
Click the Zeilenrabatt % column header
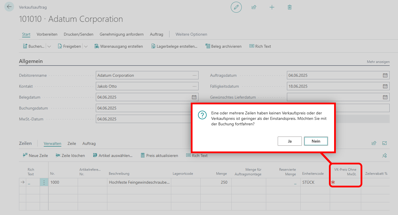point(376,174)
